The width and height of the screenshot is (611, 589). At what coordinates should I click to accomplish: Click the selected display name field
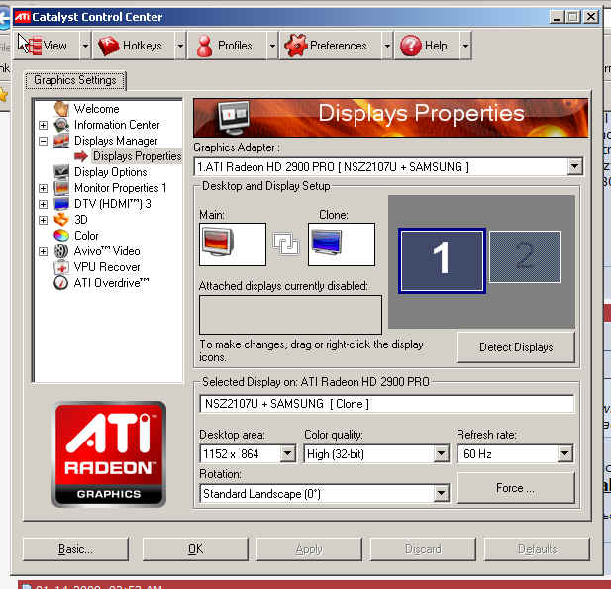(x=386, y=404)
